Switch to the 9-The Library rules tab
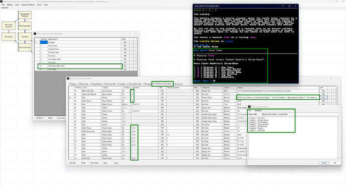Screen dimensions: 346x187 pos(179,84)
